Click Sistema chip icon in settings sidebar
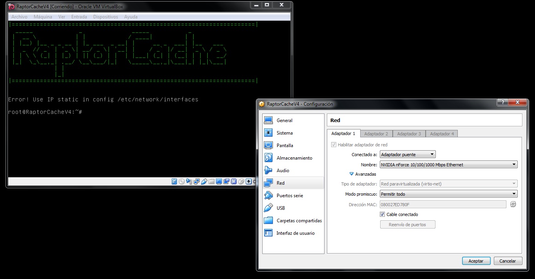Screen dimensions: 535x279 click(268, 133)
